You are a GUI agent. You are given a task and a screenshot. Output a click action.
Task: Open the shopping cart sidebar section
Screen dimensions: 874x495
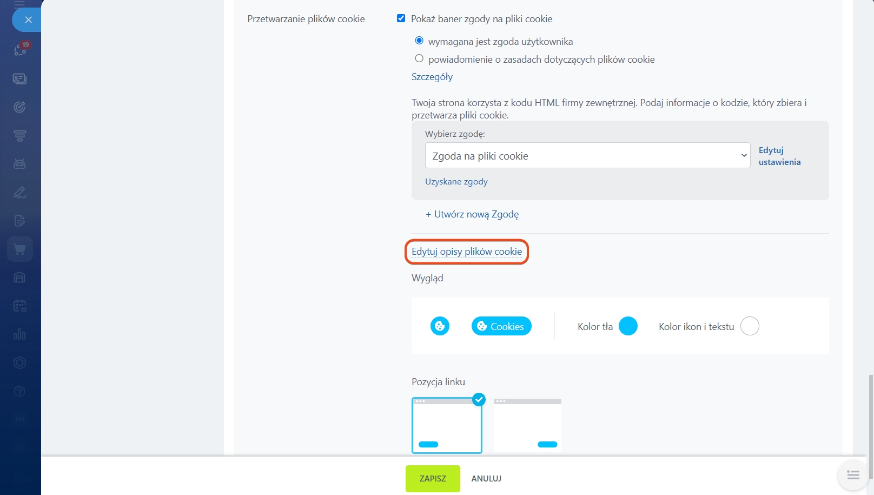pyautogui.click(x=20, y=249)
